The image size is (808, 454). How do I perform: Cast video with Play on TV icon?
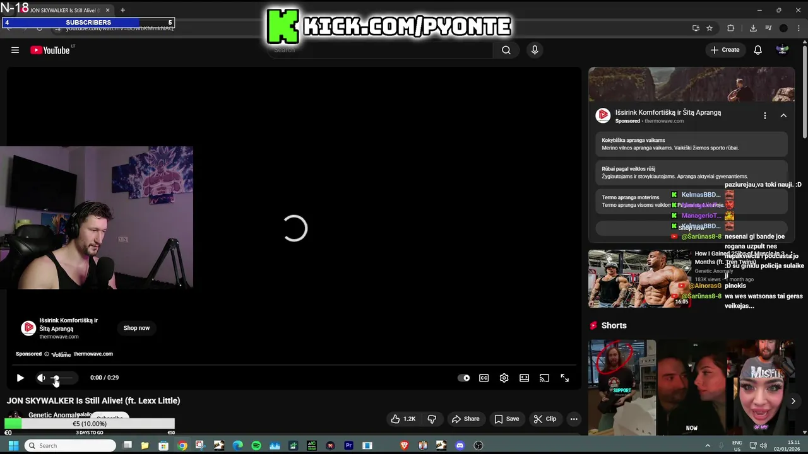tap(545, 378)
